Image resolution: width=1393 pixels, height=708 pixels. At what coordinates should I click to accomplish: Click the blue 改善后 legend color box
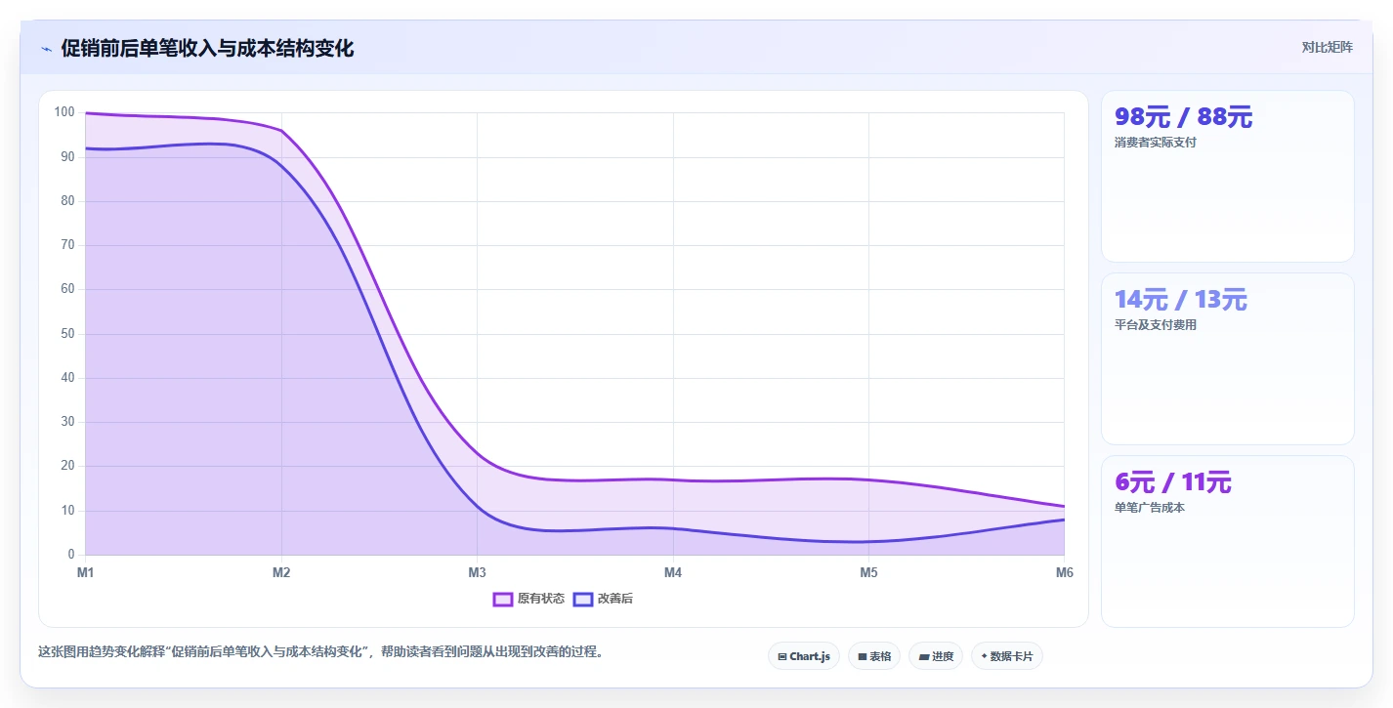[583, 599]
